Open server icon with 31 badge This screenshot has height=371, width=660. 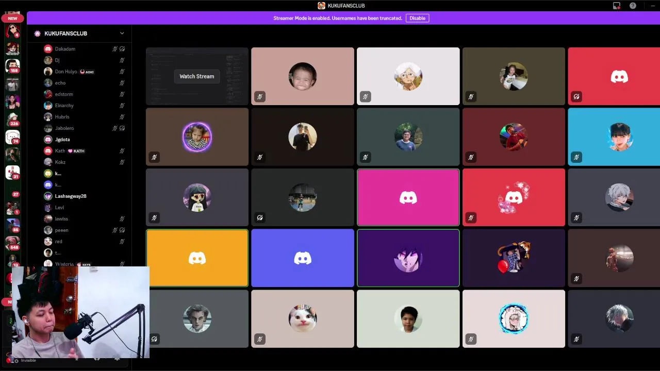(x=12, y=172)
